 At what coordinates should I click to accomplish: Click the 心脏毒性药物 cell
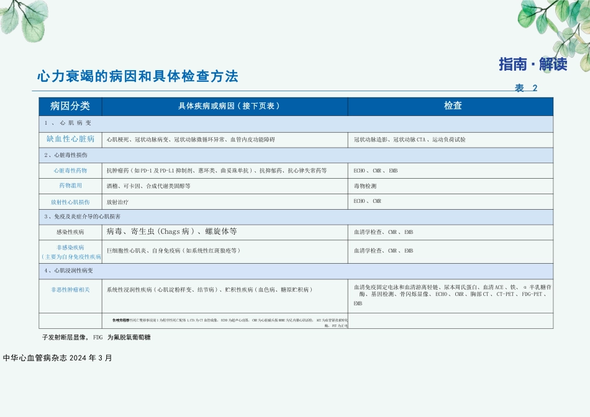pyautogui.click(x=70, y=171)
